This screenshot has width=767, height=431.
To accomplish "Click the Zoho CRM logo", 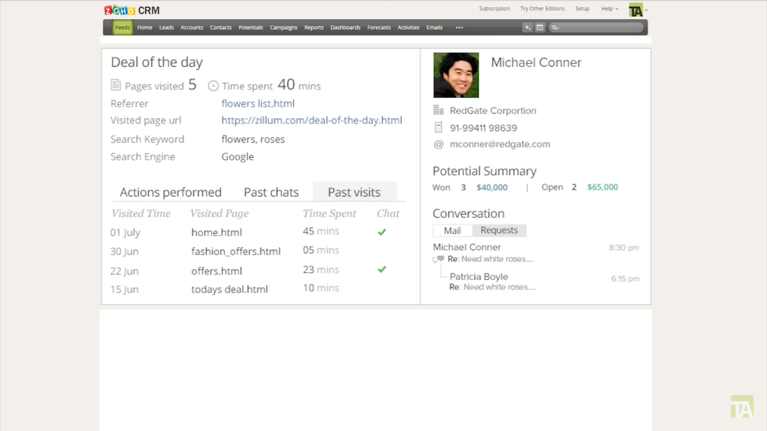I will point(132,10).
